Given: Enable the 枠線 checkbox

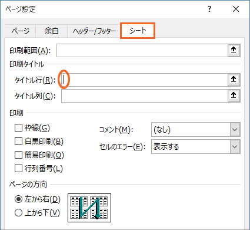Looking at the screenshot, I should [18, 128].
